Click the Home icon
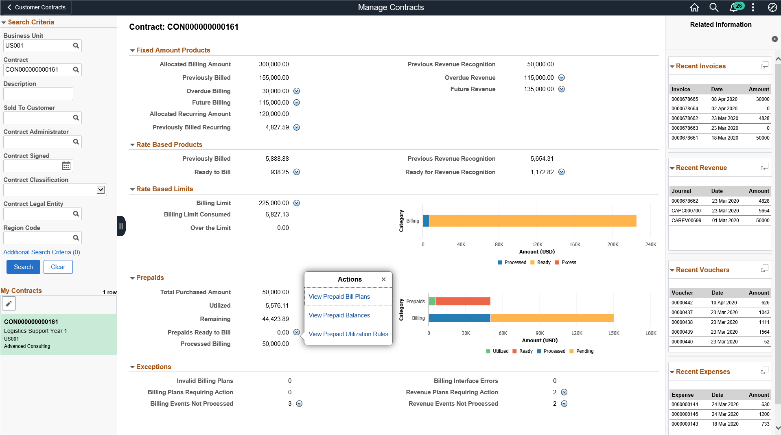Image resolution: width=781 pixels, height=435 pixels. [694, 7]
